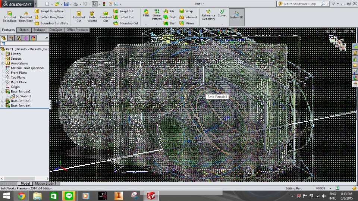Screen dimensions: 358x201
Task: Open the Curves tool
Action: click(222, 13)
